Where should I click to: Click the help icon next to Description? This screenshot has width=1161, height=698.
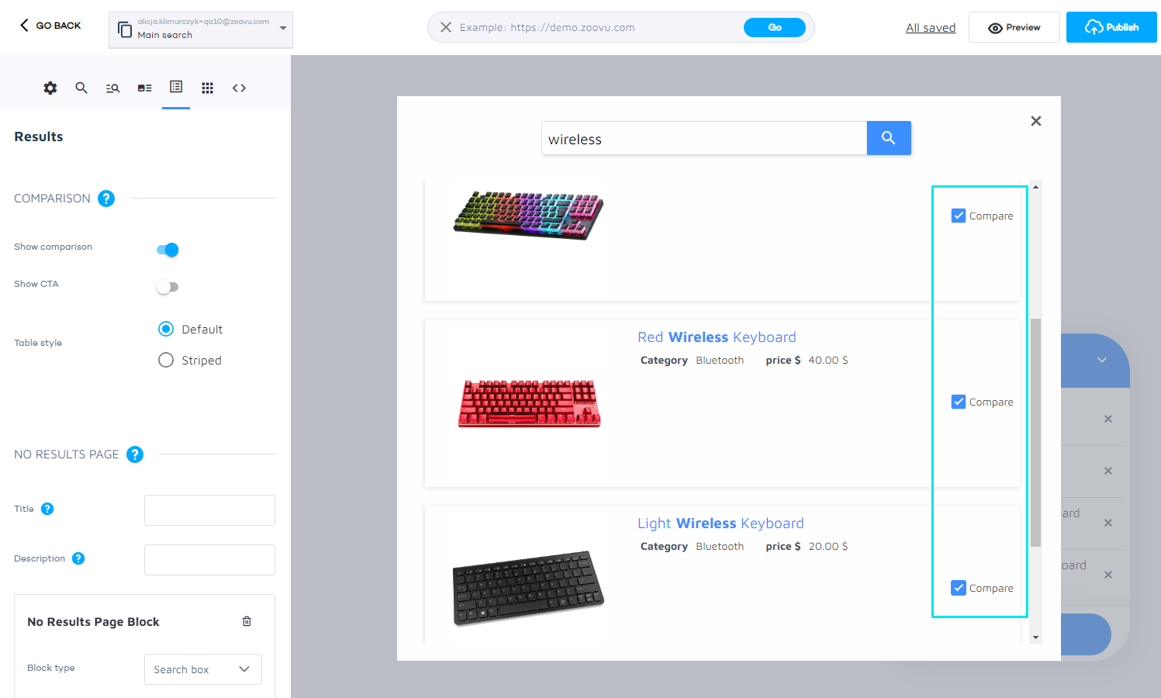(x=78, y=558)
